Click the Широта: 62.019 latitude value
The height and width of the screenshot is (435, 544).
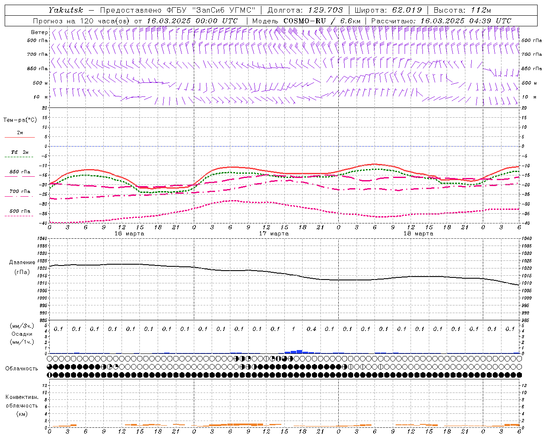tap(388, 10)
